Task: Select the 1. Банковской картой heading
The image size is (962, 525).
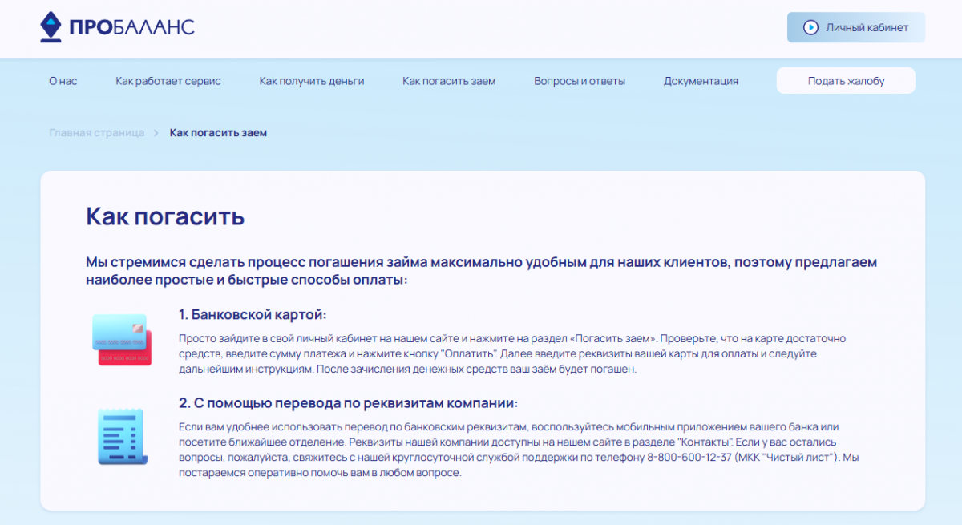Action: pyautogui.click(x=253, y=314)
